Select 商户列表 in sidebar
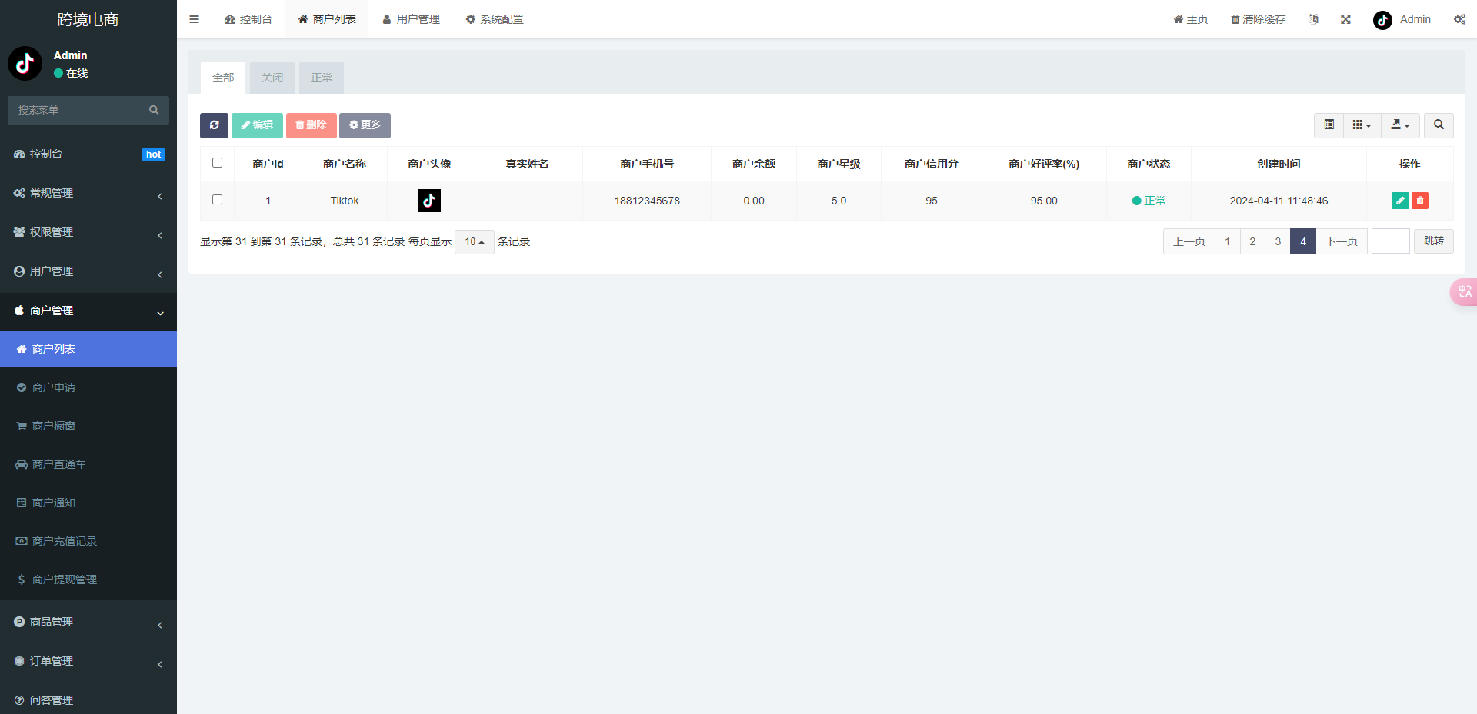 [88, 349]
